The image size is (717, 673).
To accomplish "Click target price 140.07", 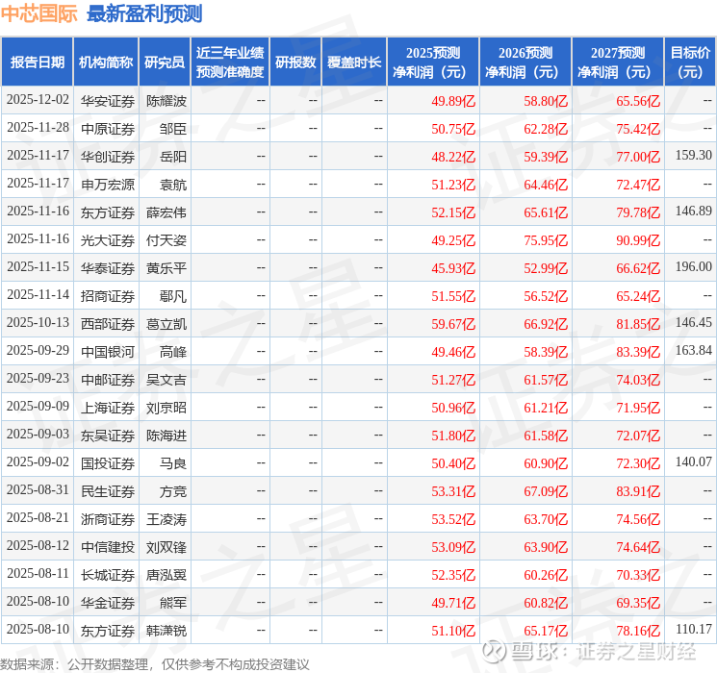I will (694, 461).
